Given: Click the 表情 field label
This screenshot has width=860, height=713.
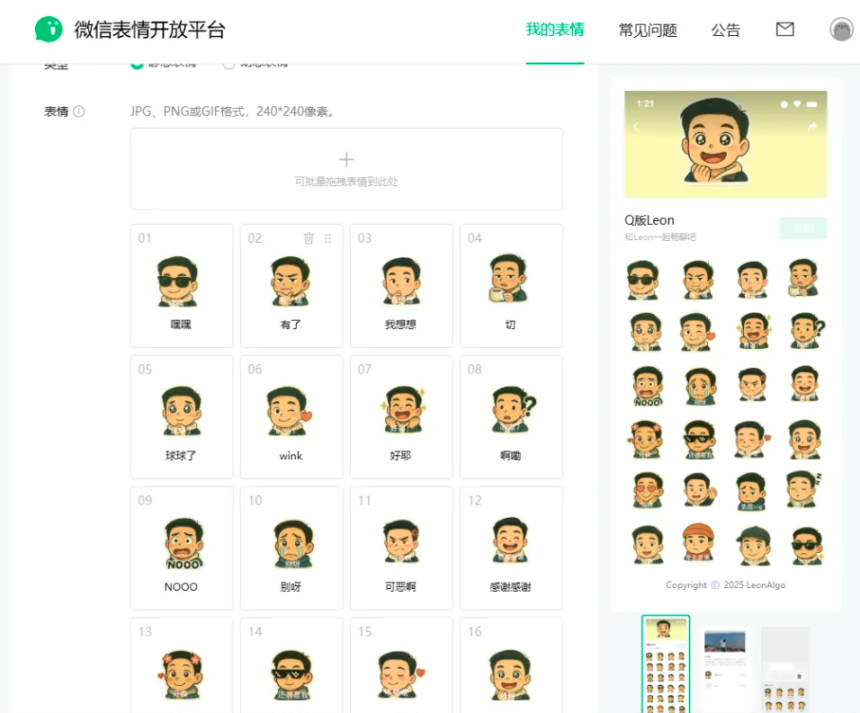Looking at the screenshot, I should coord(56,111).
